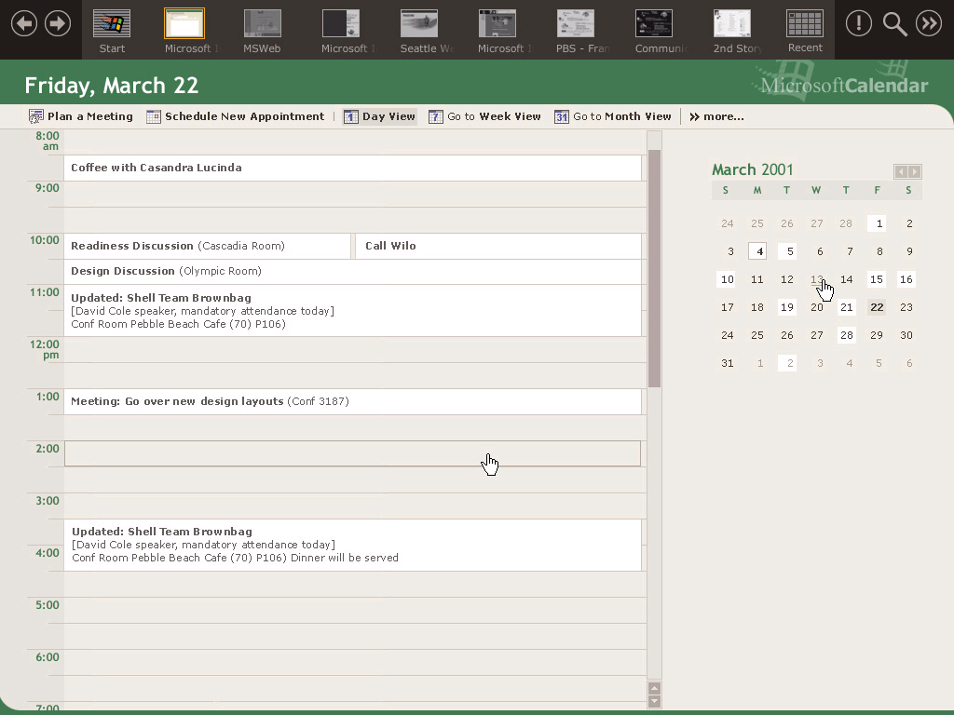Click the scroll down arrow of schedule
This screenshot has height=715, width=954.
coord(654,701)
